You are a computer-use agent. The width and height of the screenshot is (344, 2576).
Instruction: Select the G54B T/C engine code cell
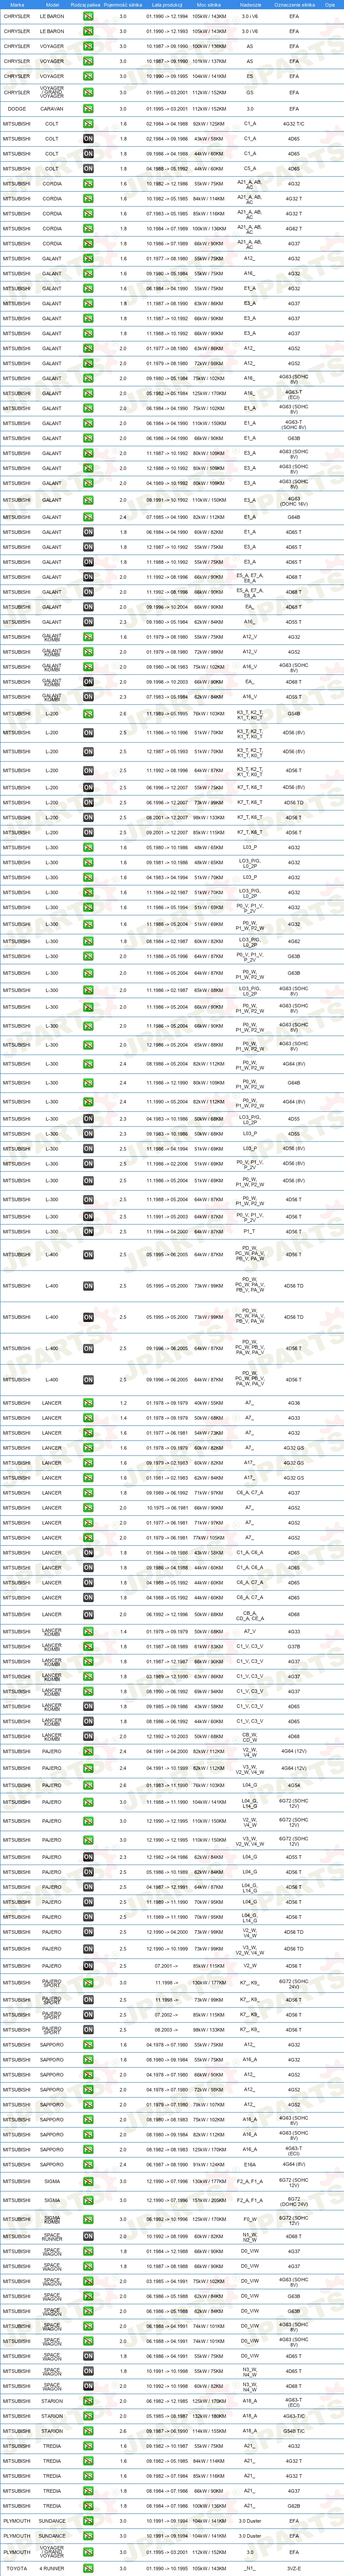(294, 2431)
